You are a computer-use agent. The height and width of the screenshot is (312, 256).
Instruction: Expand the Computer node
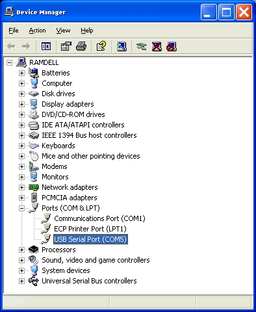tap(21, 83)
